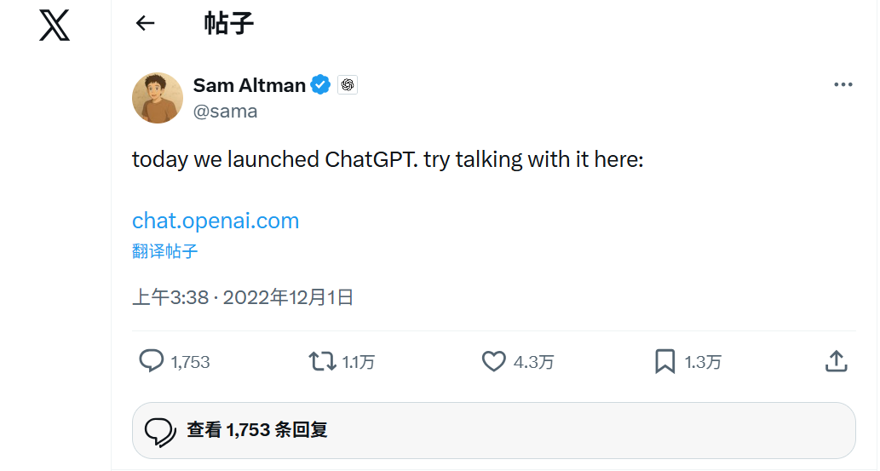Click the 上午3:38 · 2022年12月1日 timestamp
The width and height of the screenshot is (880, 471).
(243, 297)
